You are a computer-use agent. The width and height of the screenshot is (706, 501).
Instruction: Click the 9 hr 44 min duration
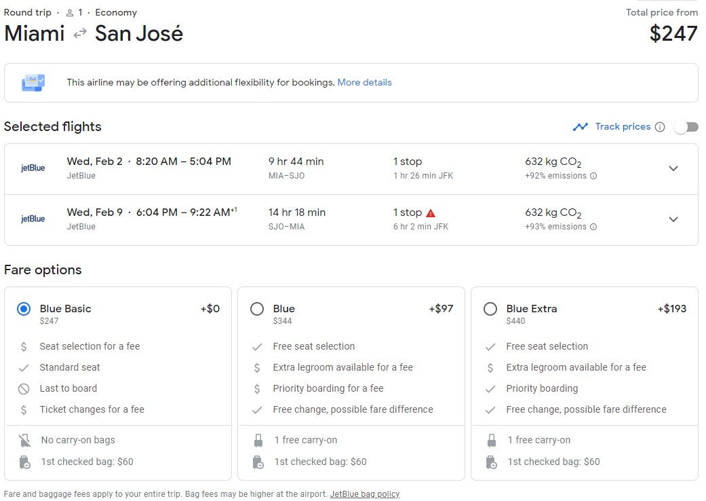pos(296,162)
